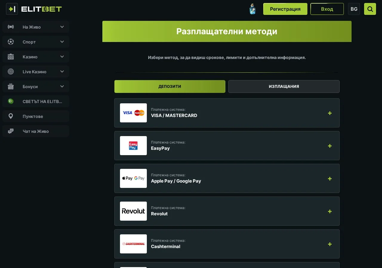Open Казино sidebar item
The width and height of the screenshot is (382, 268).
[x=36, y=57]
